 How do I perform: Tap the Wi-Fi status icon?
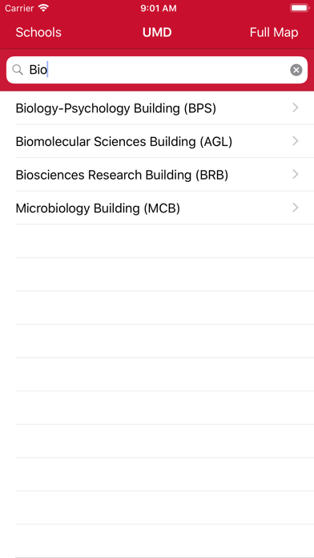coord(43,8)
